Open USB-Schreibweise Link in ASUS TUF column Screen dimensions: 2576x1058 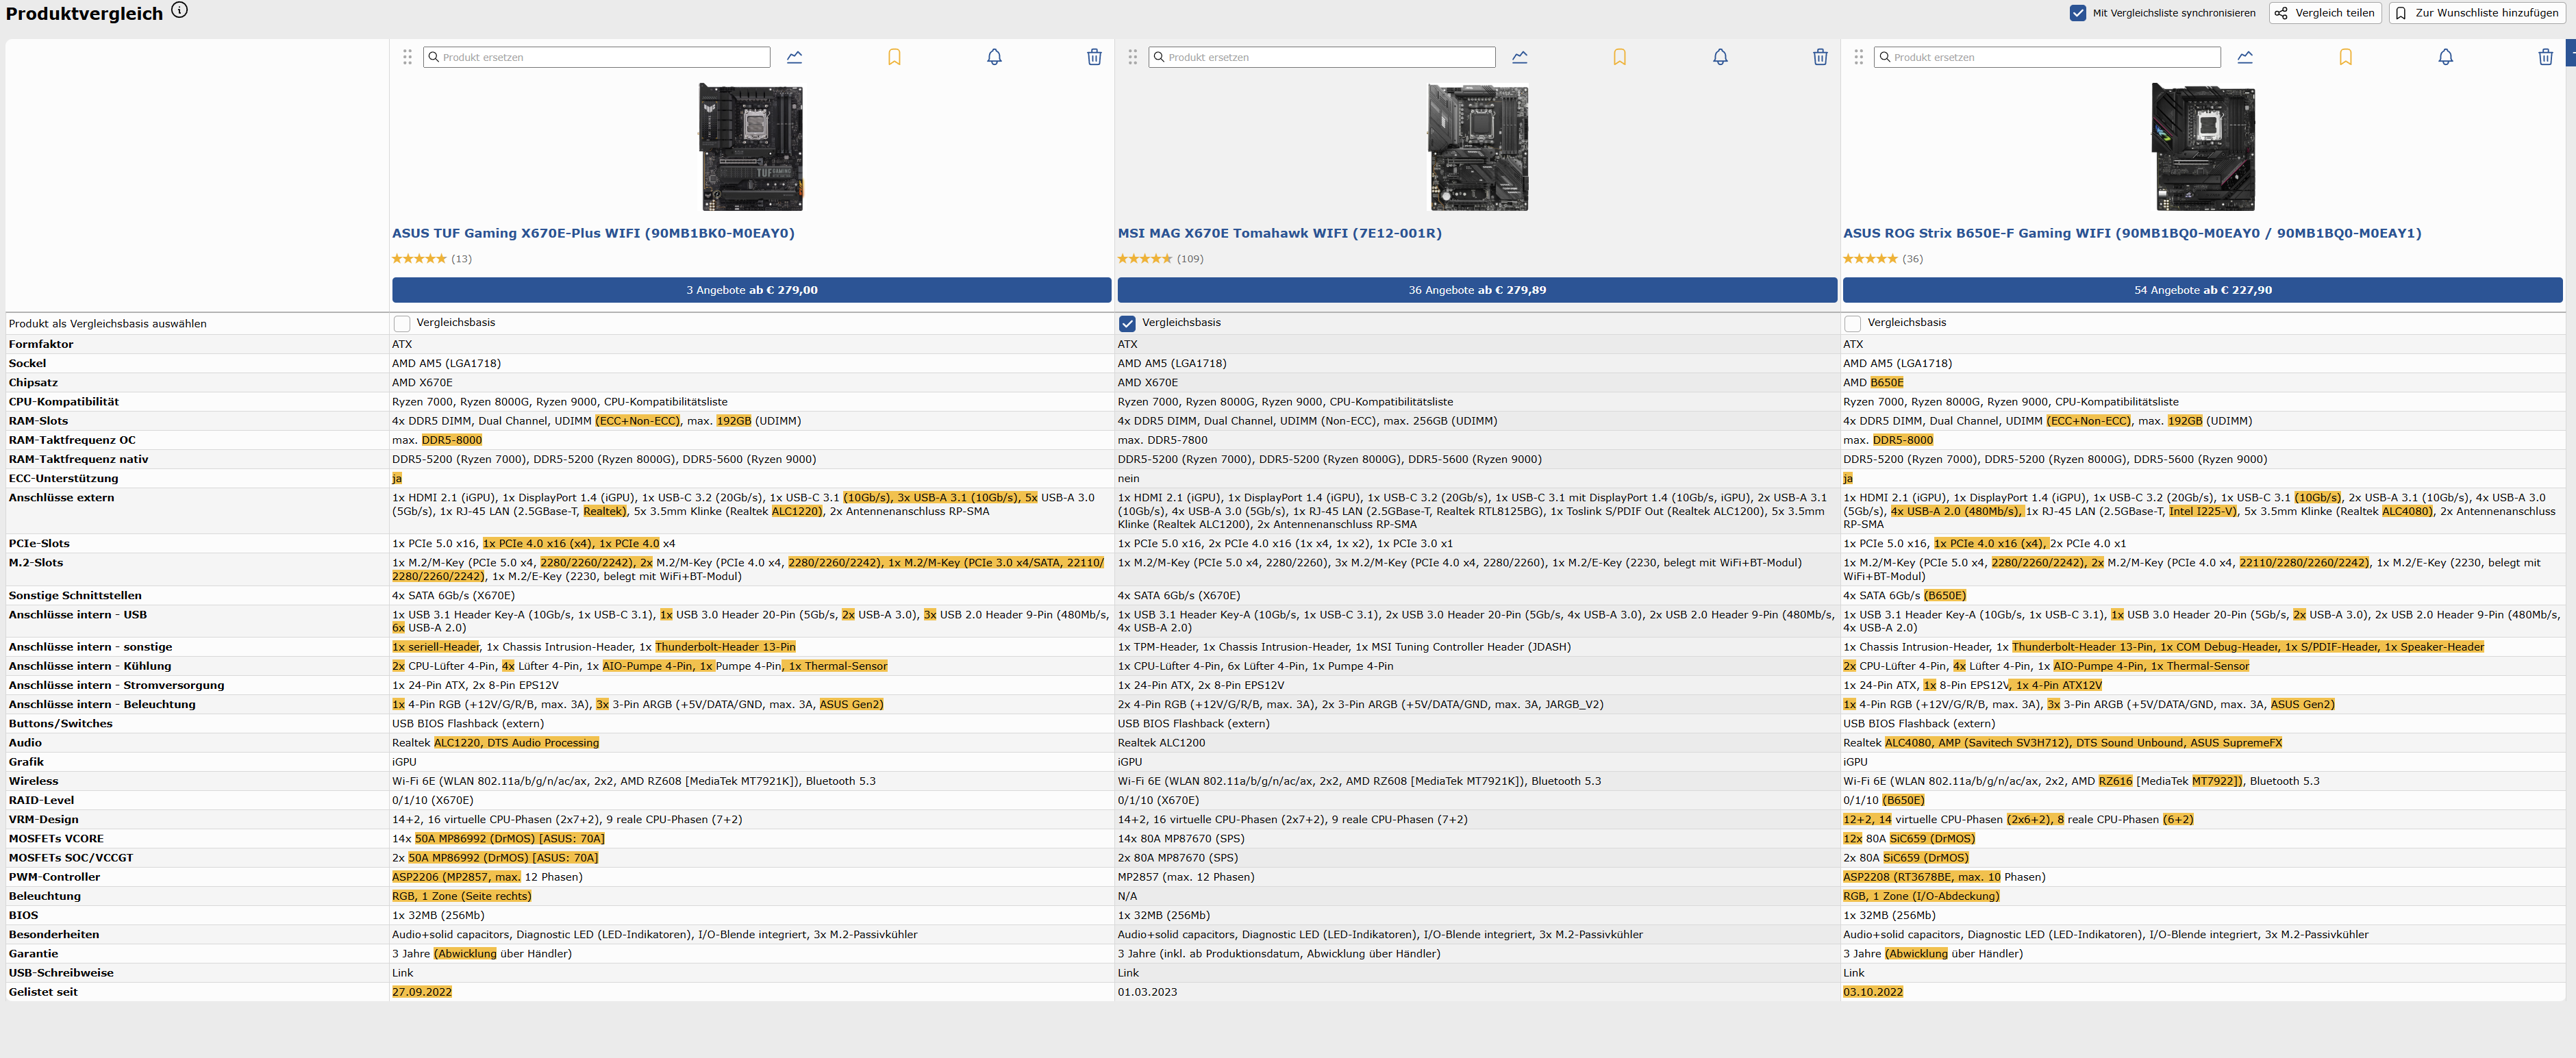coord(402,973)
